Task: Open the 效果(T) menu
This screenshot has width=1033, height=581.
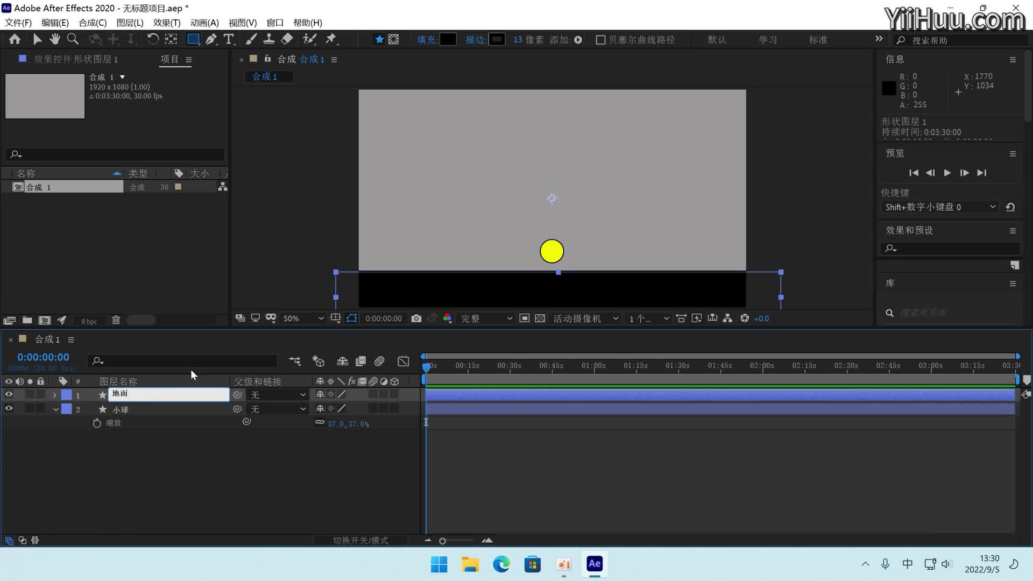Action: coord(167,23)
